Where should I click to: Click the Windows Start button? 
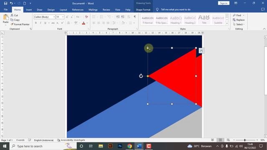pyautogui.click(x=5, y=146)
